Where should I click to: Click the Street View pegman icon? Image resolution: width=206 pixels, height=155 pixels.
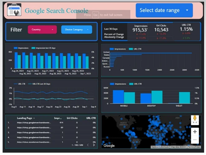coord(195,118)
